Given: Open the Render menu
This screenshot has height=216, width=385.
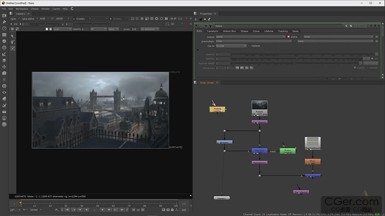Looking at the screenshot, I should [x=45, y=9].
